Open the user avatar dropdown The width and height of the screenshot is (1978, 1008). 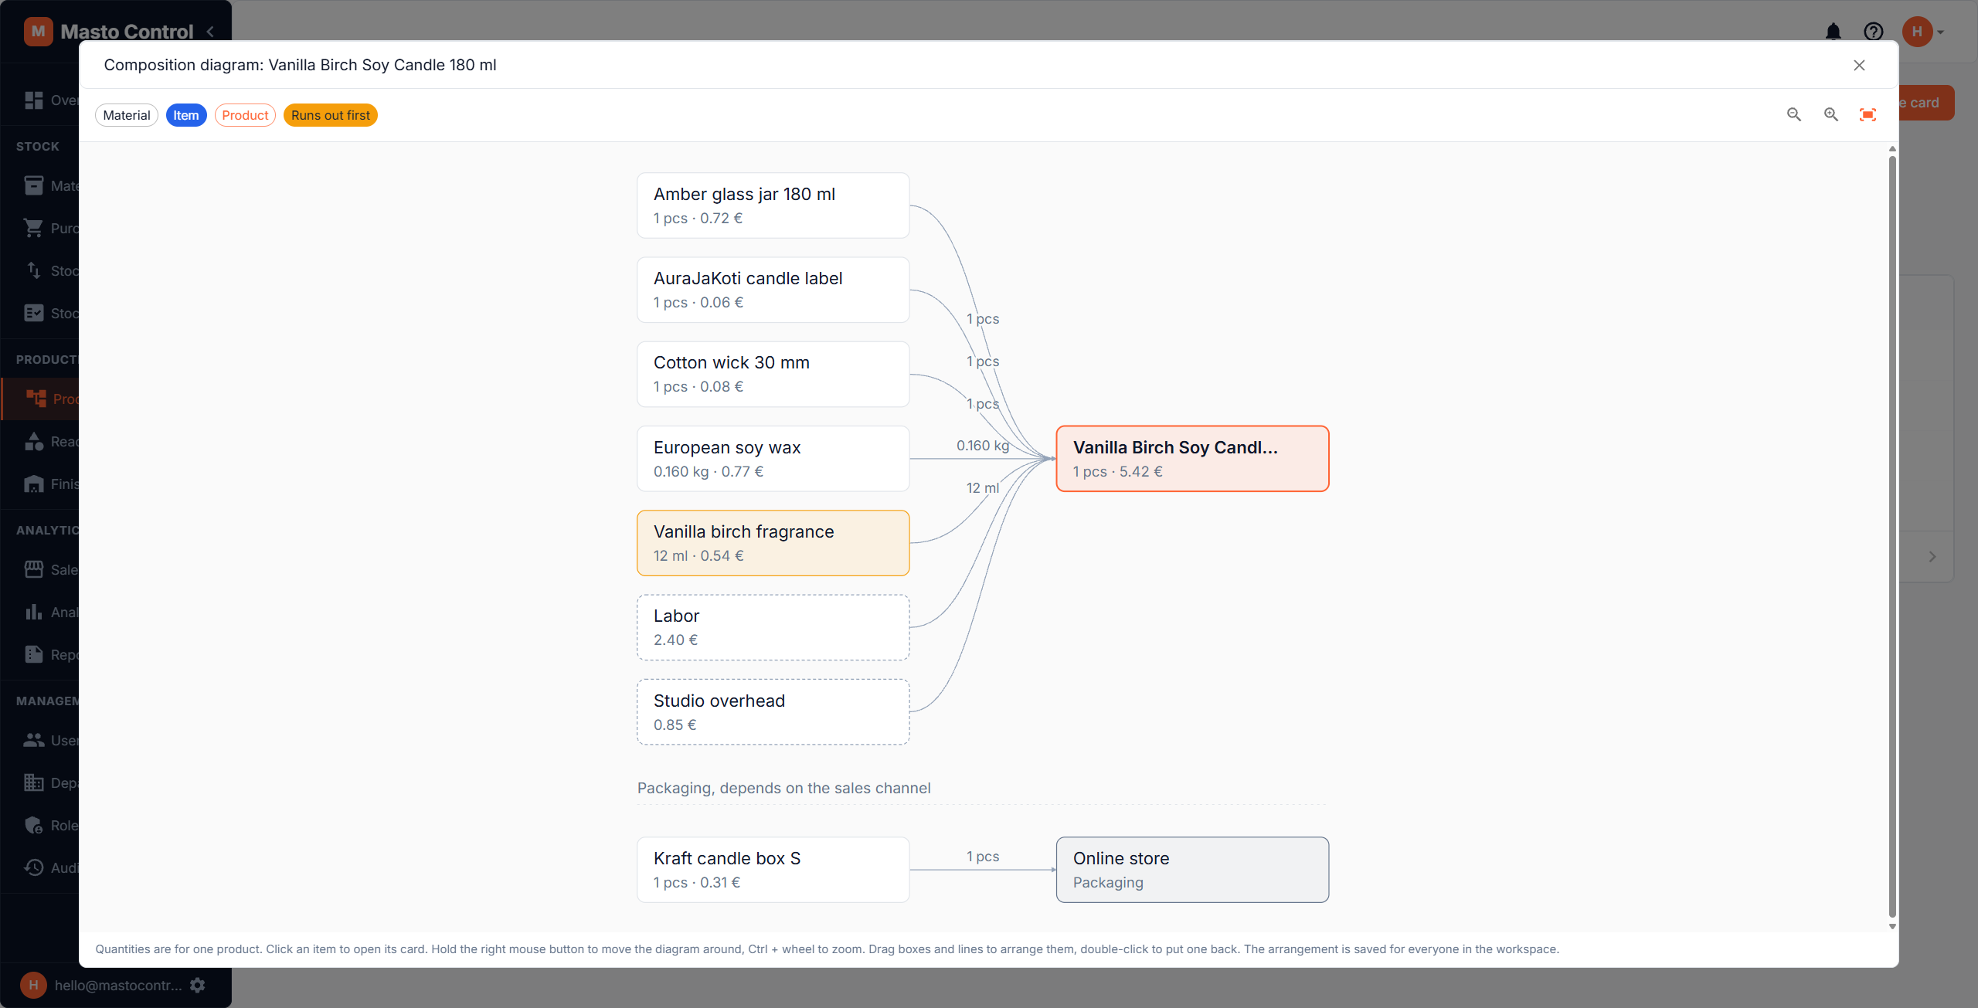(1923, 32)
